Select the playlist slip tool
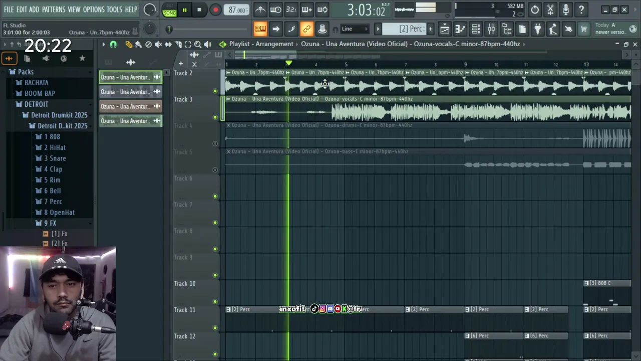Viewport: 641px width, 361px height. pos(168,45)
